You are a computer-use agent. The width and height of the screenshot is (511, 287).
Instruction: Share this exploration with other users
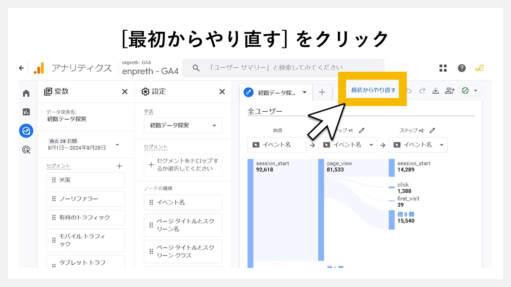point(449,90)
